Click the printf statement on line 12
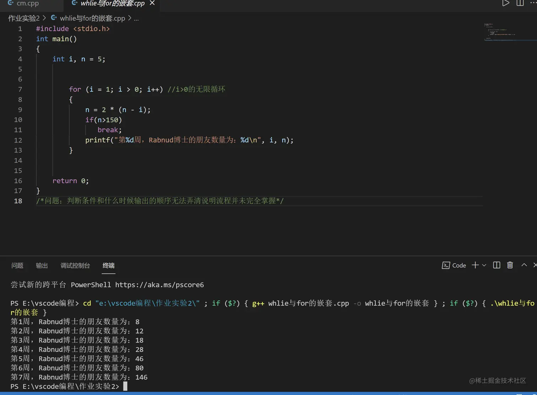 point(189,140)
